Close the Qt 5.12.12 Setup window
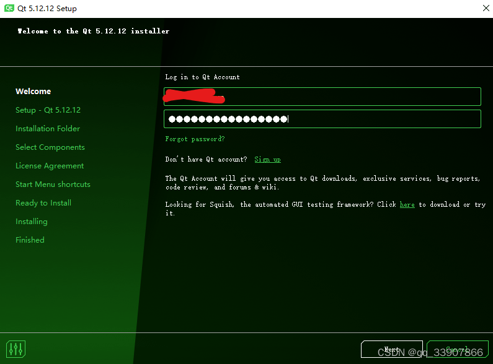Image resolution: width=493 pixels, height=364 pixels. tap(486, 8)
